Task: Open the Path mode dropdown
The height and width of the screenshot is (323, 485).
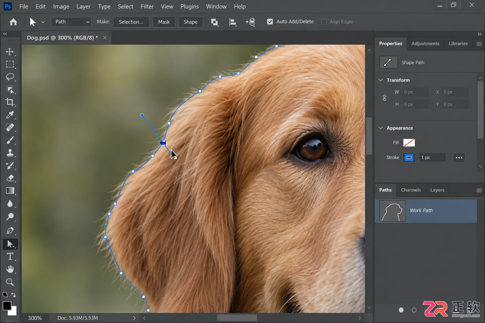Action: tap(71, 22)
